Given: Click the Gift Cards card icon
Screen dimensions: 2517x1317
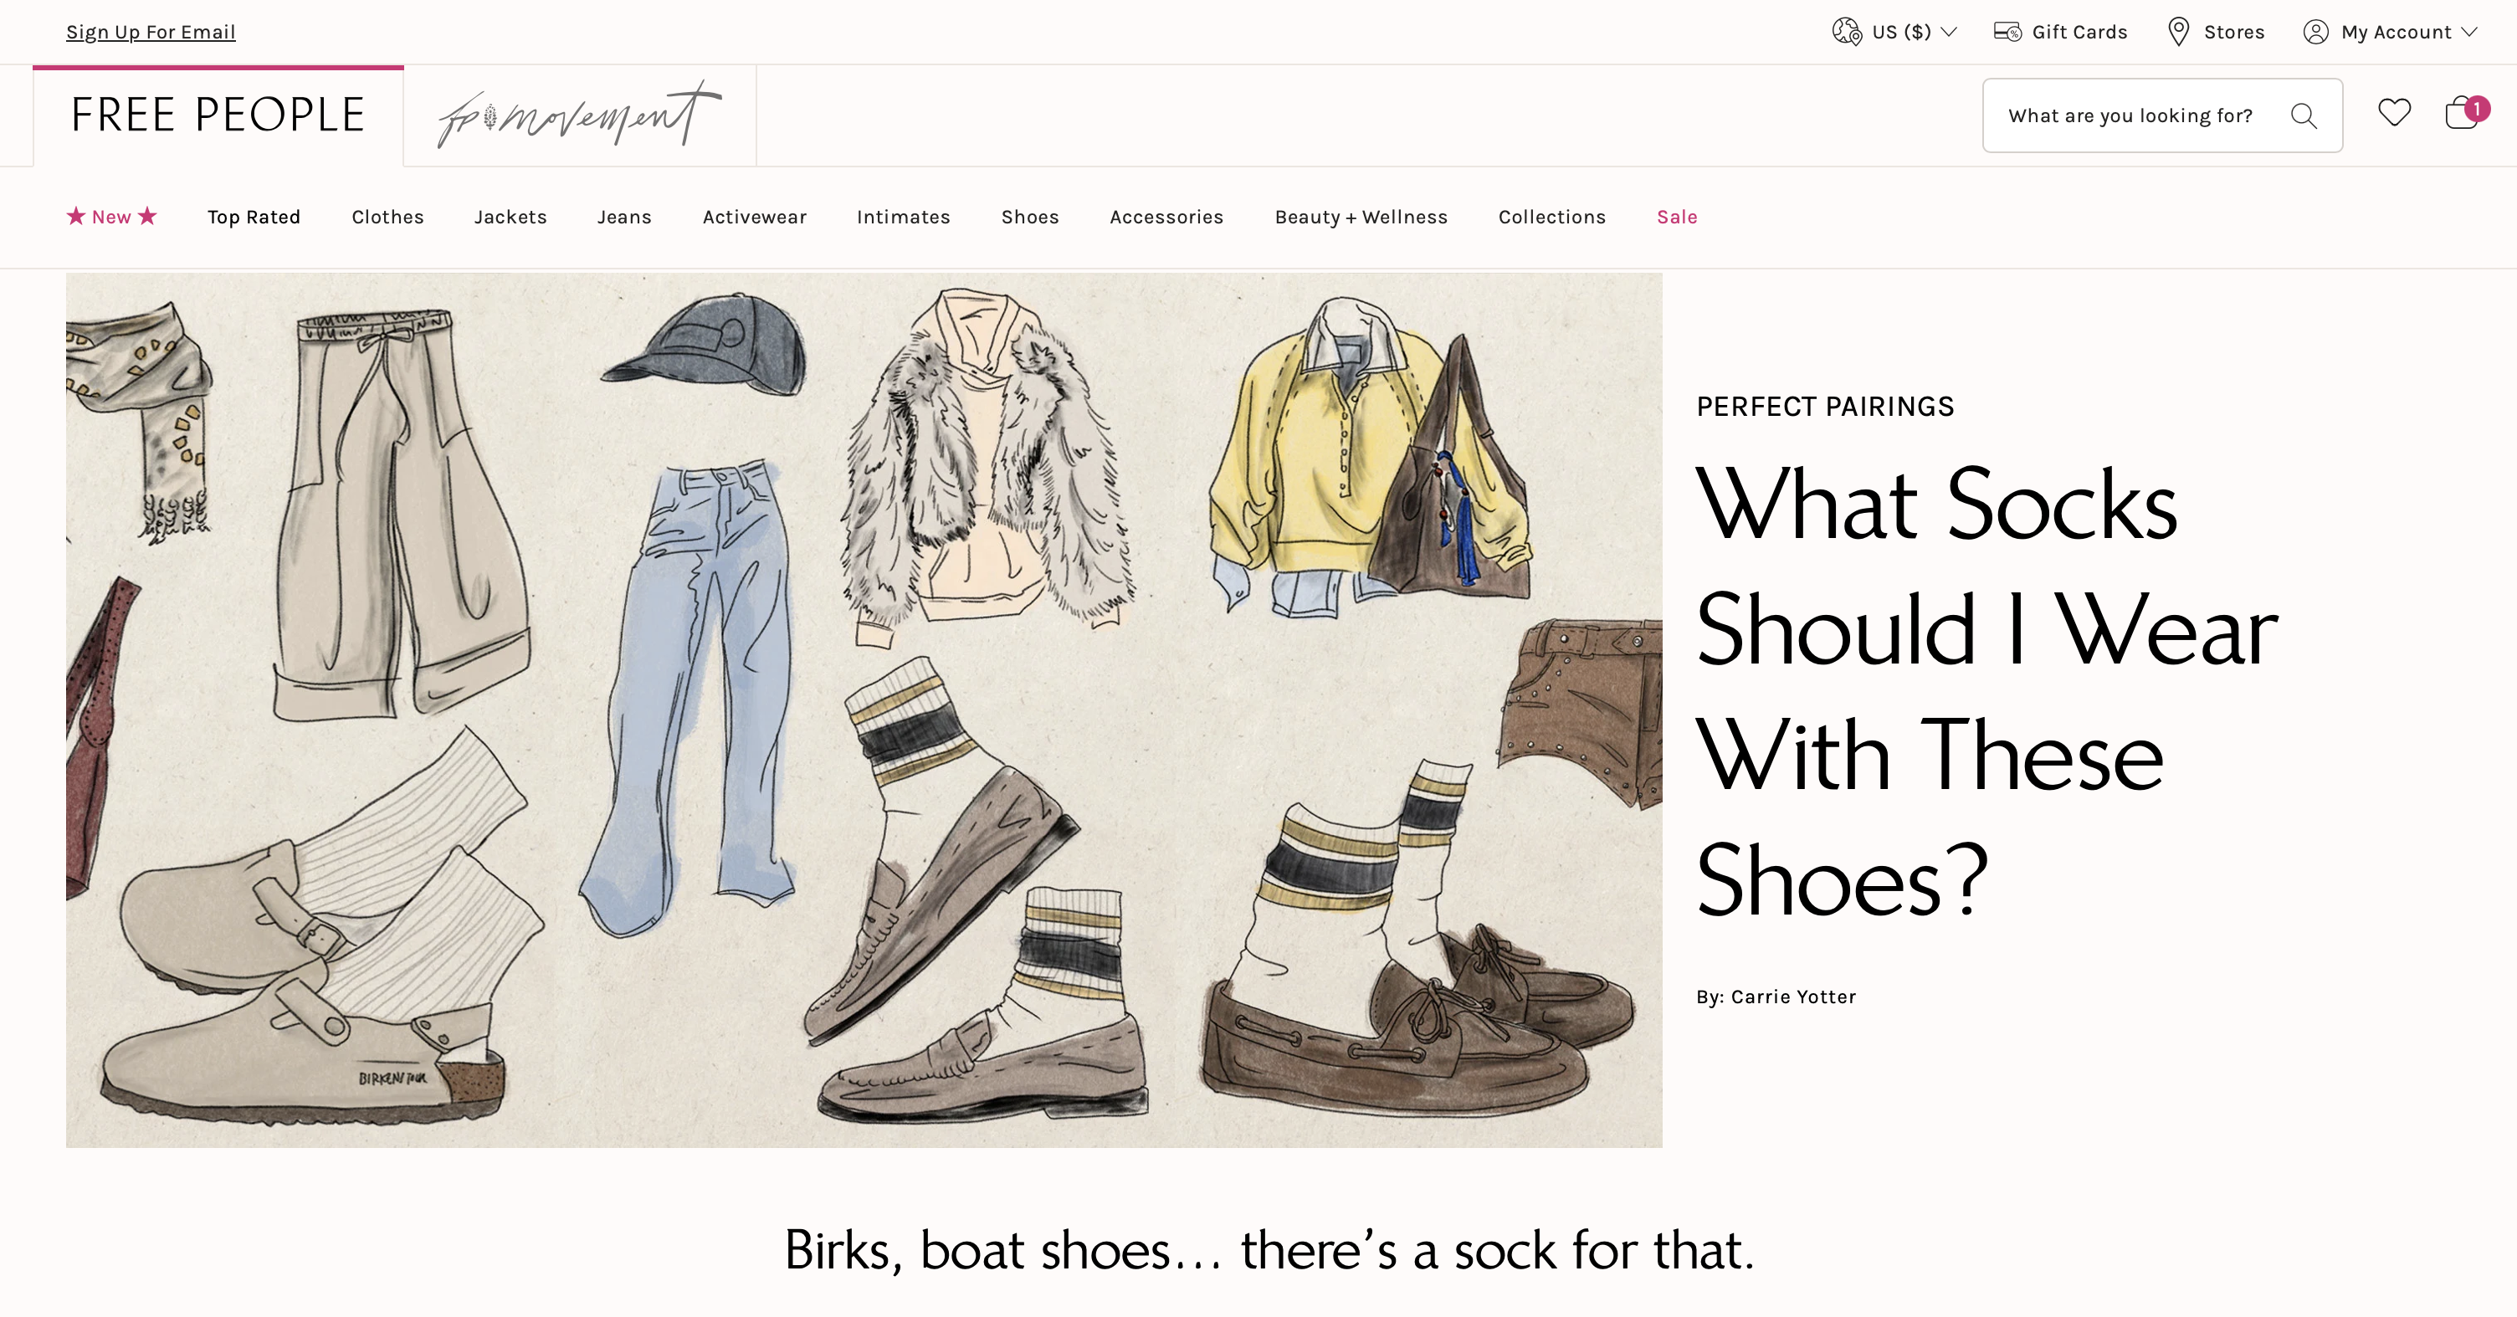Looking at the screenshot, I should (2007, 31).
